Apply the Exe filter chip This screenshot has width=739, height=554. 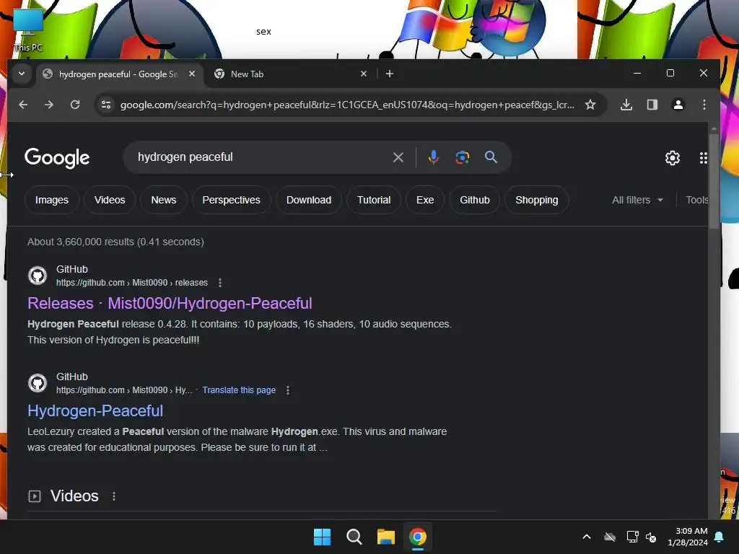tap(425, 201)
